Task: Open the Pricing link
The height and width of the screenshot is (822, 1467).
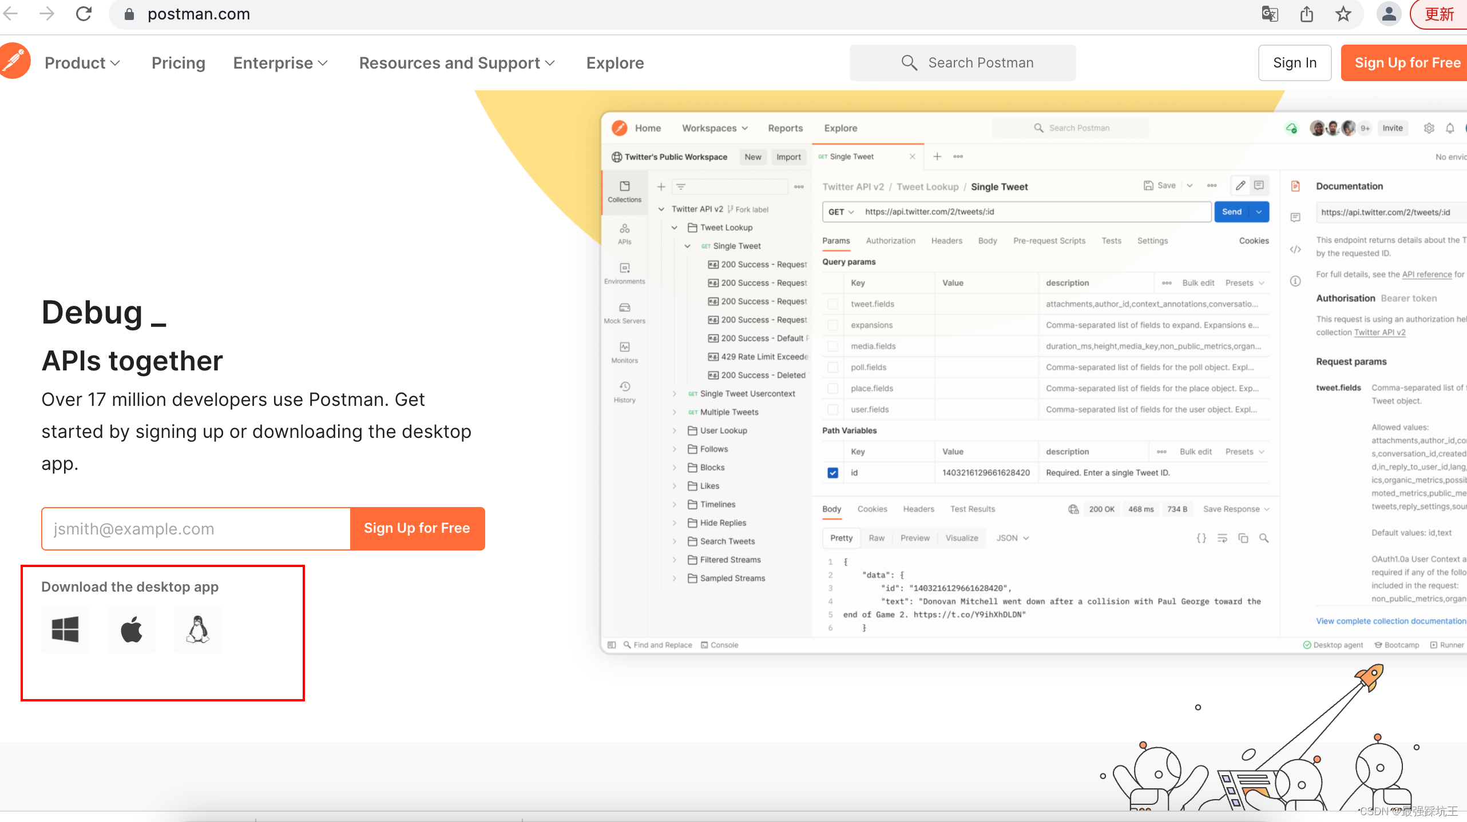Action: pyautogui.click(x=179, y=63)
